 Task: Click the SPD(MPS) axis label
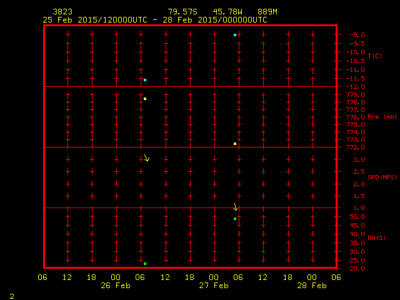[382, 177]
